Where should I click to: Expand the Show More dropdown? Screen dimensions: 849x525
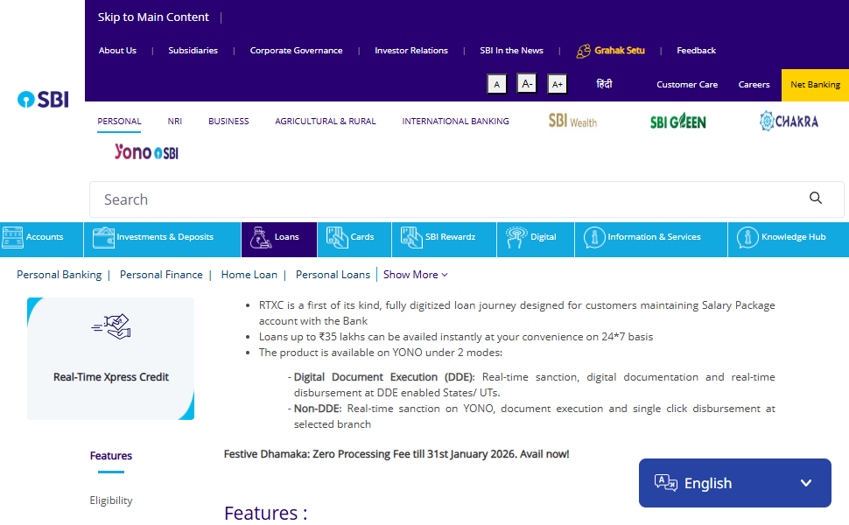pyautogui.click(x=415, y=274)
